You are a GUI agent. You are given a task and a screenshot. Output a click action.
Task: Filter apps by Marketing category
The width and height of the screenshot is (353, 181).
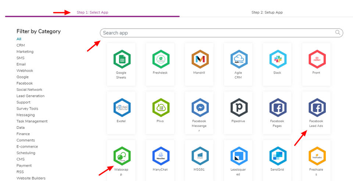point(25,52)
